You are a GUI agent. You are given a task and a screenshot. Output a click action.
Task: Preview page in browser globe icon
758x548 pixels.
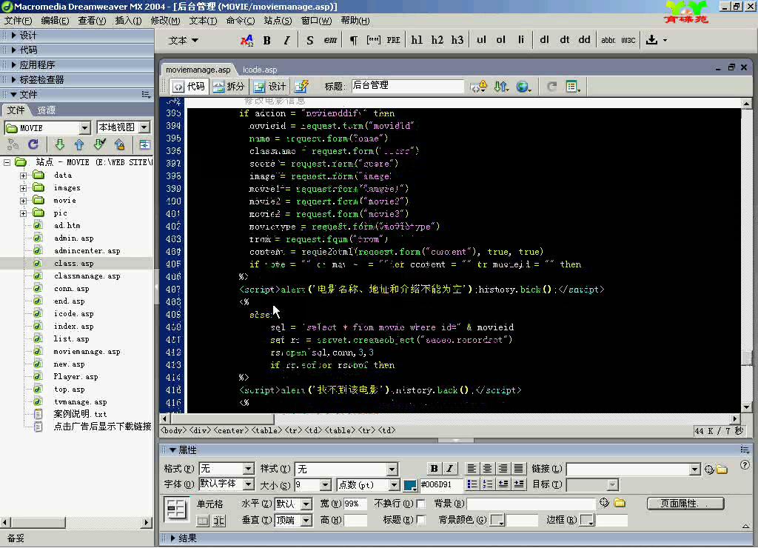(523, 87)
